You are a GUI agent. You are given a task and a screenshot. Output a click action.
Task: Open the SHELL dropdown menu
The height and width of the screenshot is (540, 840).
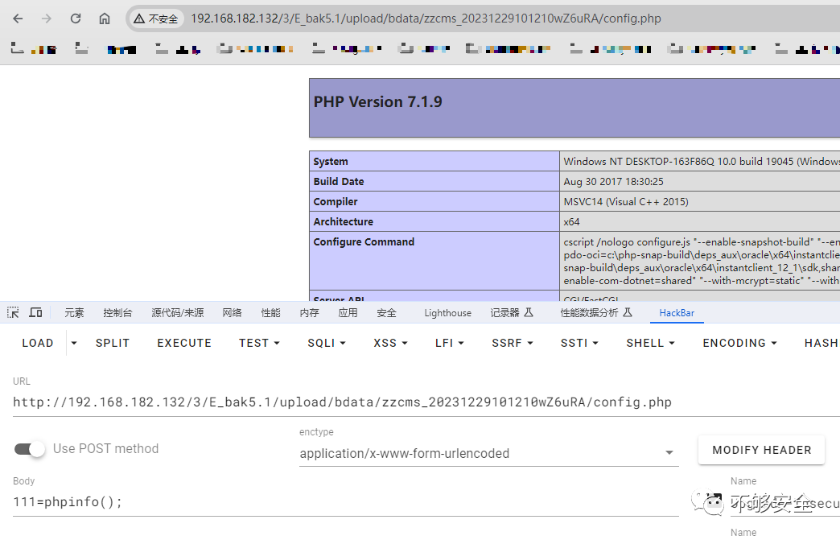point(650,343)
